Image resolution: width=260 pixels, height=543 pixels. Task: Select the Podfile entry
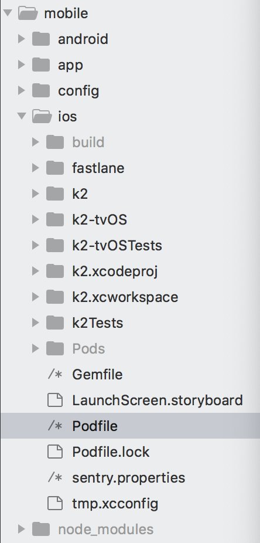130,426
